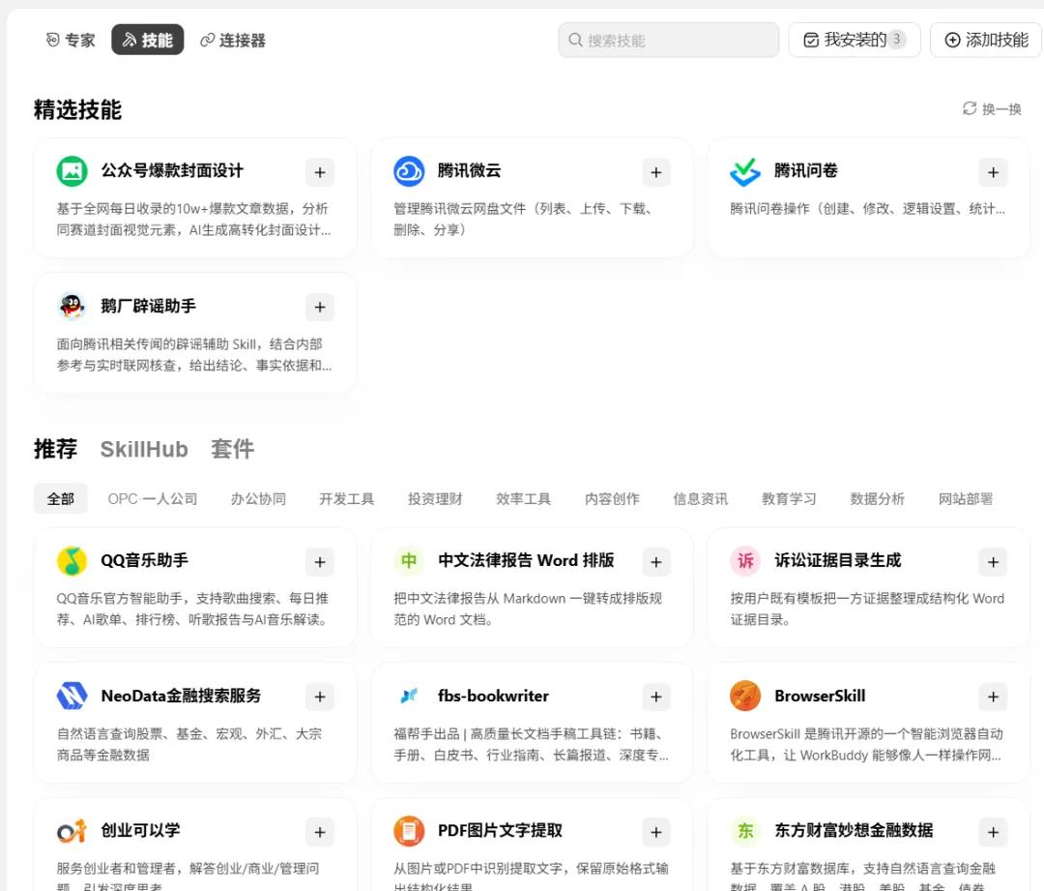The width and height of the screenshot is (1044, 891).
Task: Filter by 开发工具 category
Action: pyautogui.click(x=346, y=498)
